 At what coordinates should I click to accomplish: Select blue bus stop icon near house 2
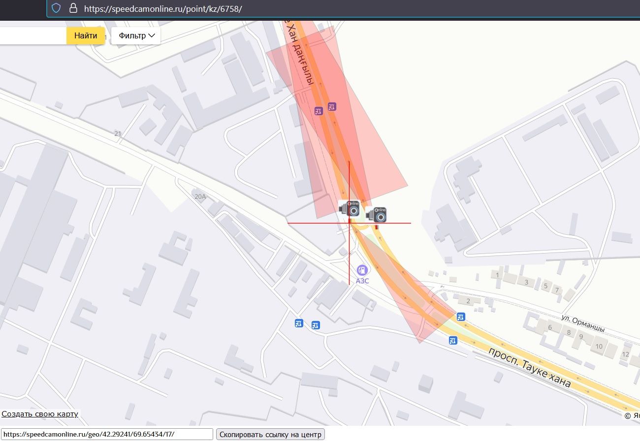pyautogui.click(x=461, y=317)
